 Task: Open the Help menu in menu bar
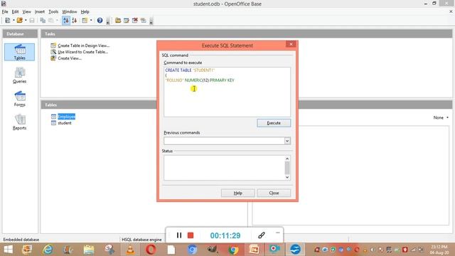point(85,11)
